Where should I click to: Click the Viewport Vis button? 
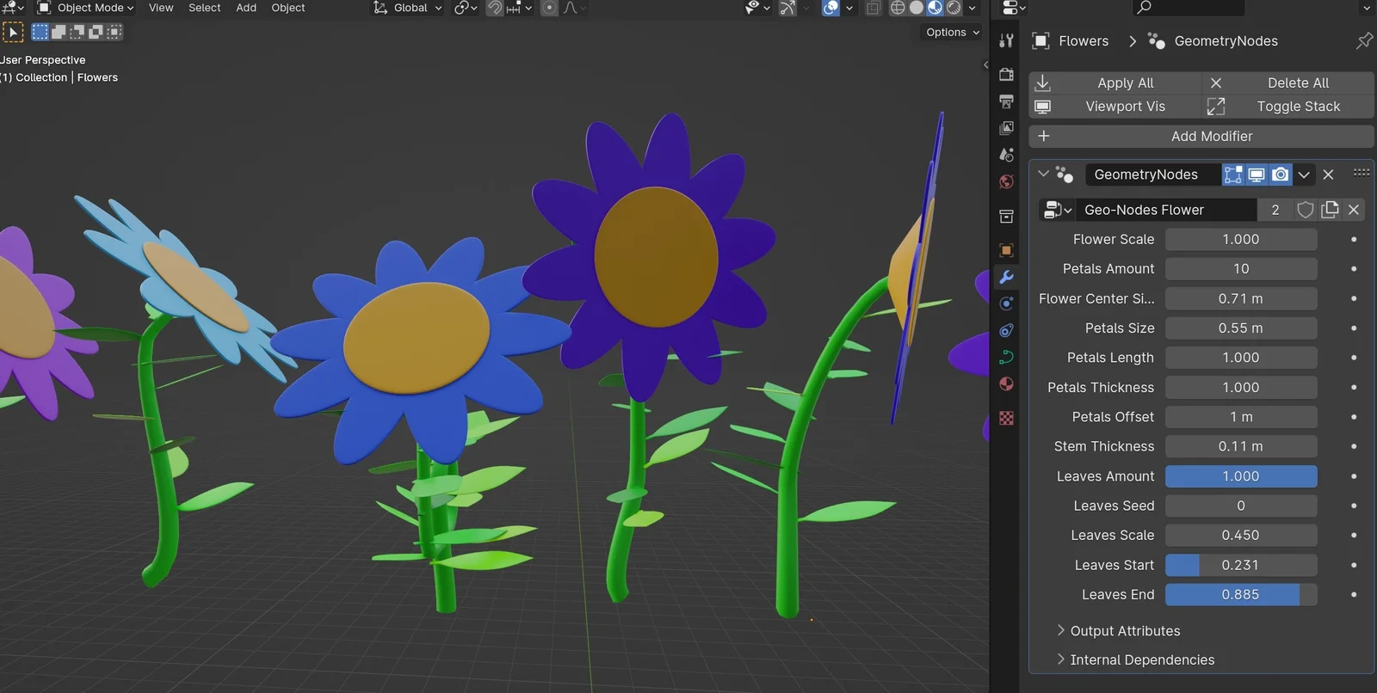tap(1115, 107)
